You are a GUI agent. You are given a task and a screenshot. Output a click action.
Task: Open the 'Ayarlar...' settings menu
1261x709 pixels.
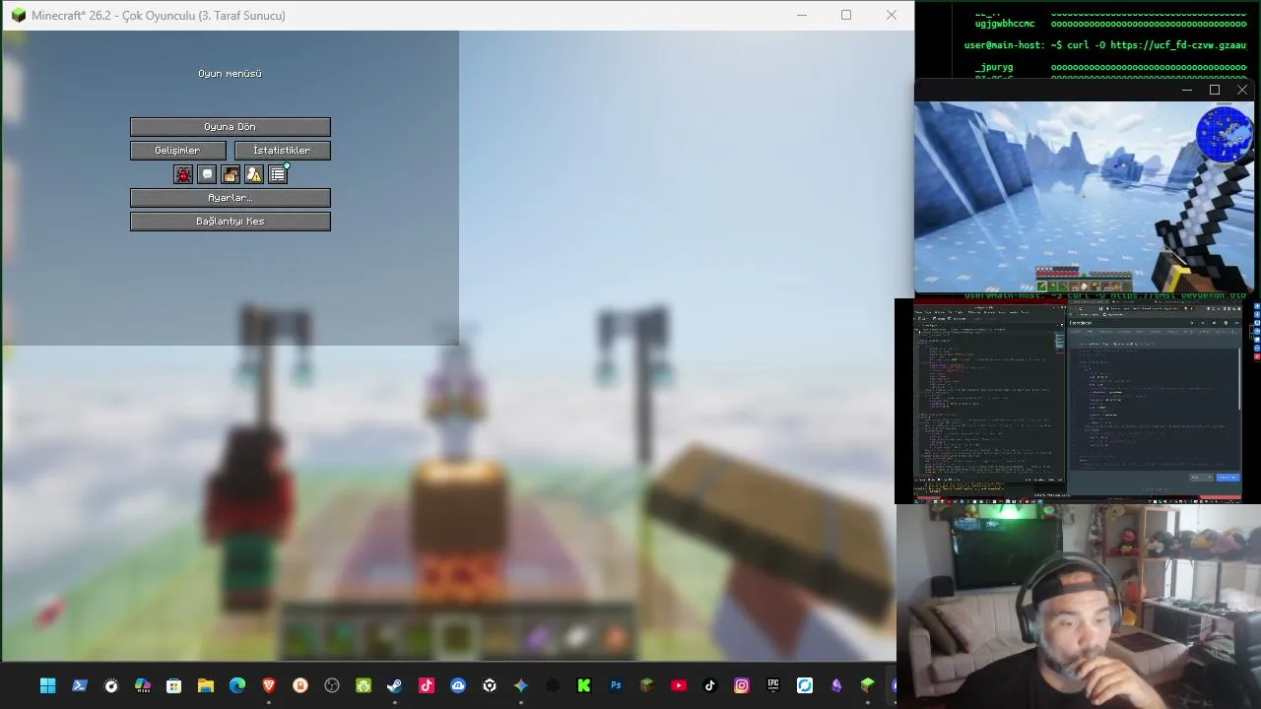pos(230,198)
